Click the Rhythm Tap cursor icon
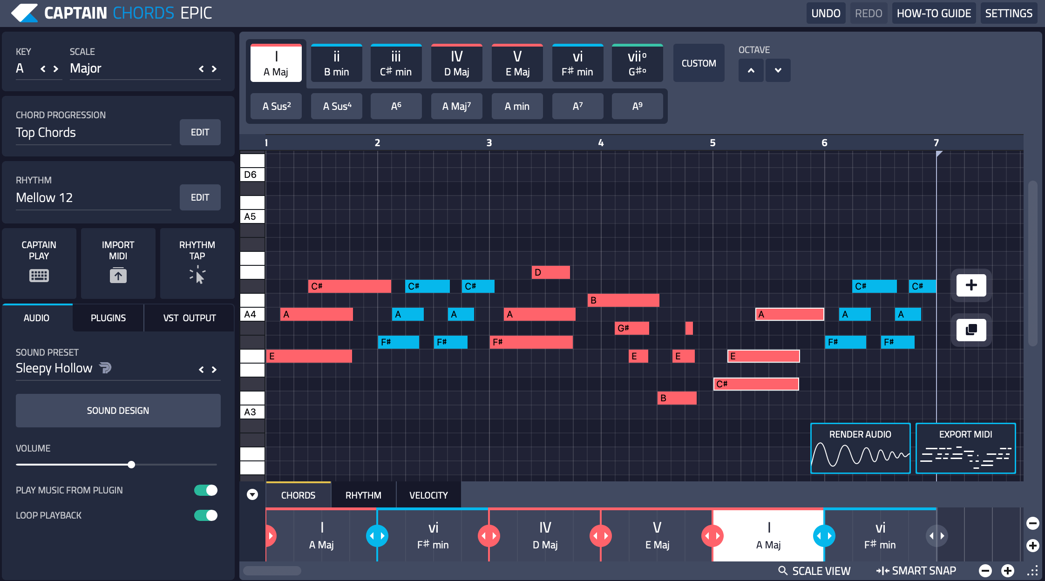Viewport: 1045px width, 581px height. 197,276
